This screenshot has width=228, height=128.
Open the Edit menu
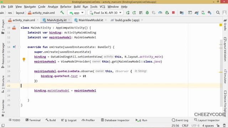[x=10, y=7]
